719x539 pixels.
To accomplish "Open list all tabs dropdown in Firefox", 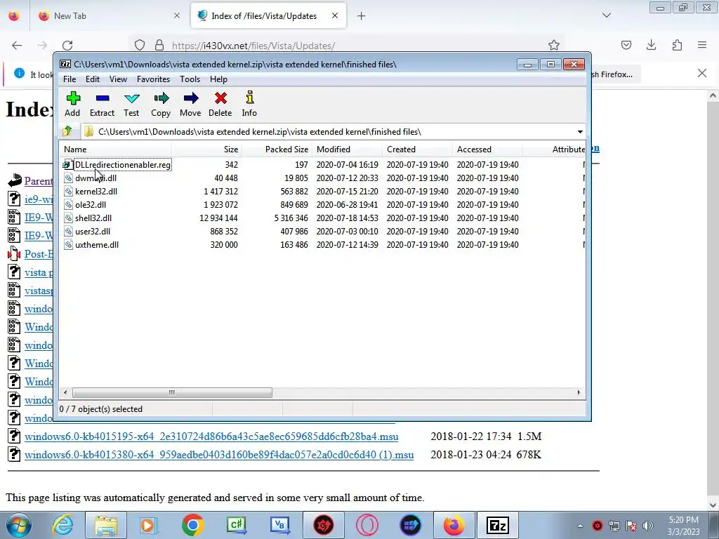I will 607,15.
